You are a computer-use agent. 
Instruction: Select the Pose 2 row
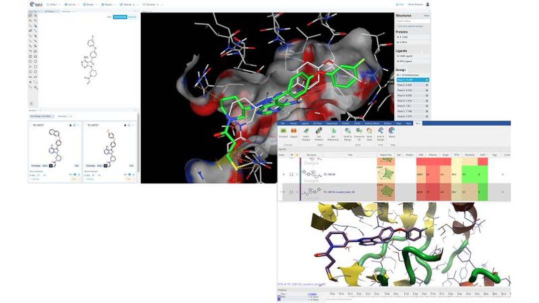pos(413,85)
